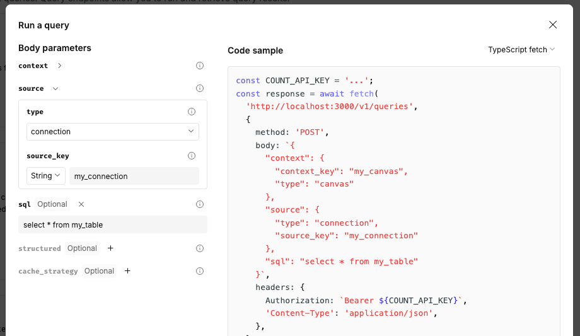
Task: Add the structured optional parameter
Action: pos(111,248)
